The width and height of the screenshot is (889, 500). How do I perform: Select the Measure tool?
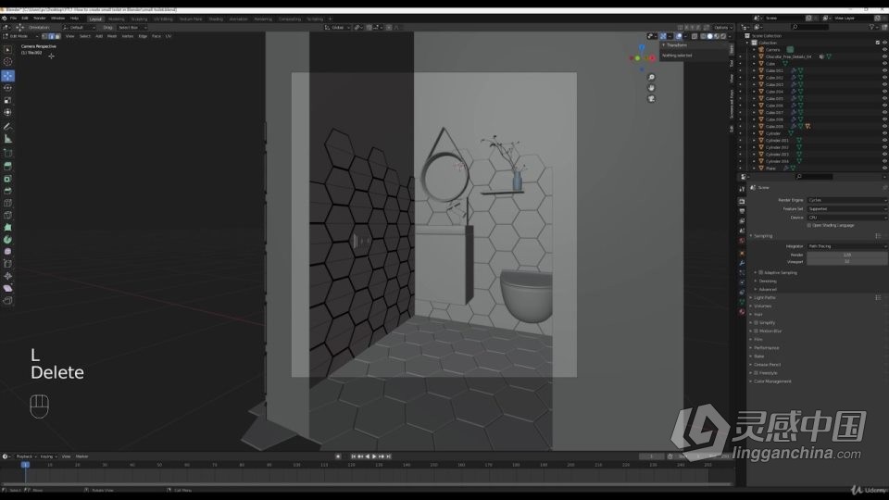click(7, 139)
